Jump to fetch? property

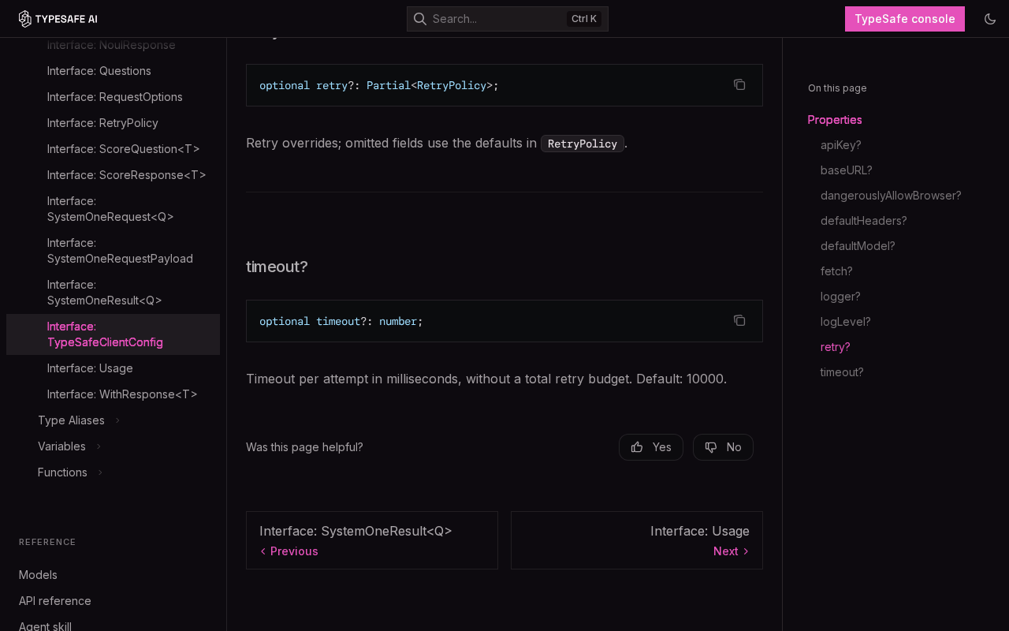point(836,271)
